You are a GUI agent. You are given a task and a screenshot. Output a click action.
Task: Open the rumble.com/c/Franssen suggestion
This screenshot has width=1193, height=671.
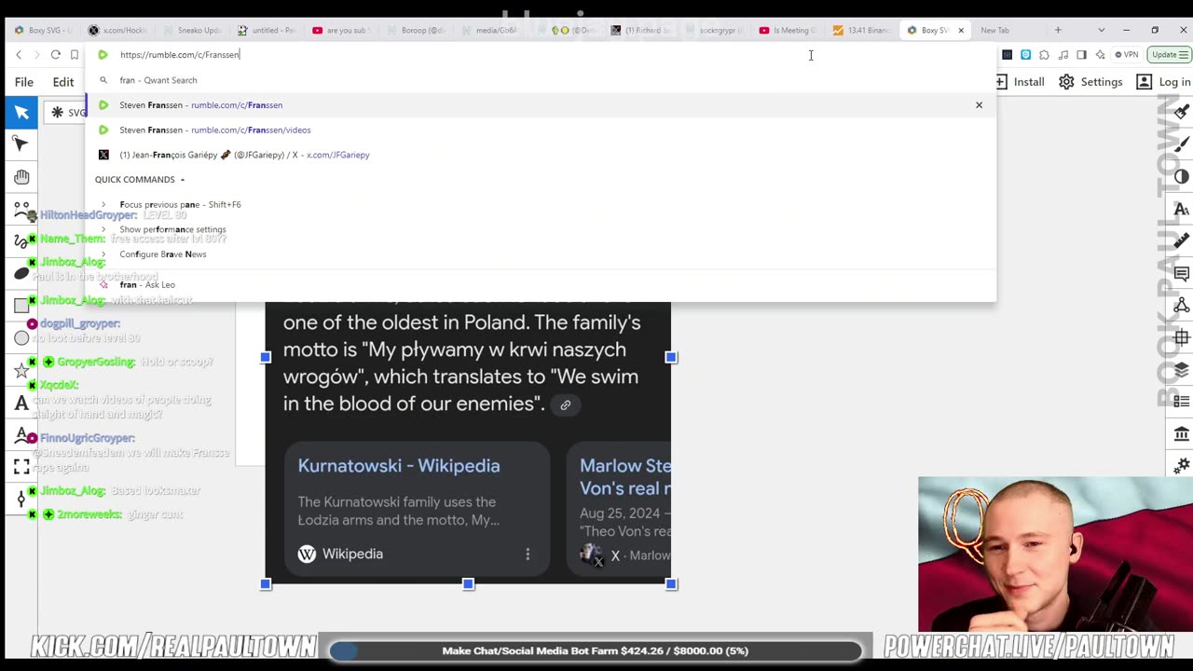pyautogui.click(x=541, y=105)
